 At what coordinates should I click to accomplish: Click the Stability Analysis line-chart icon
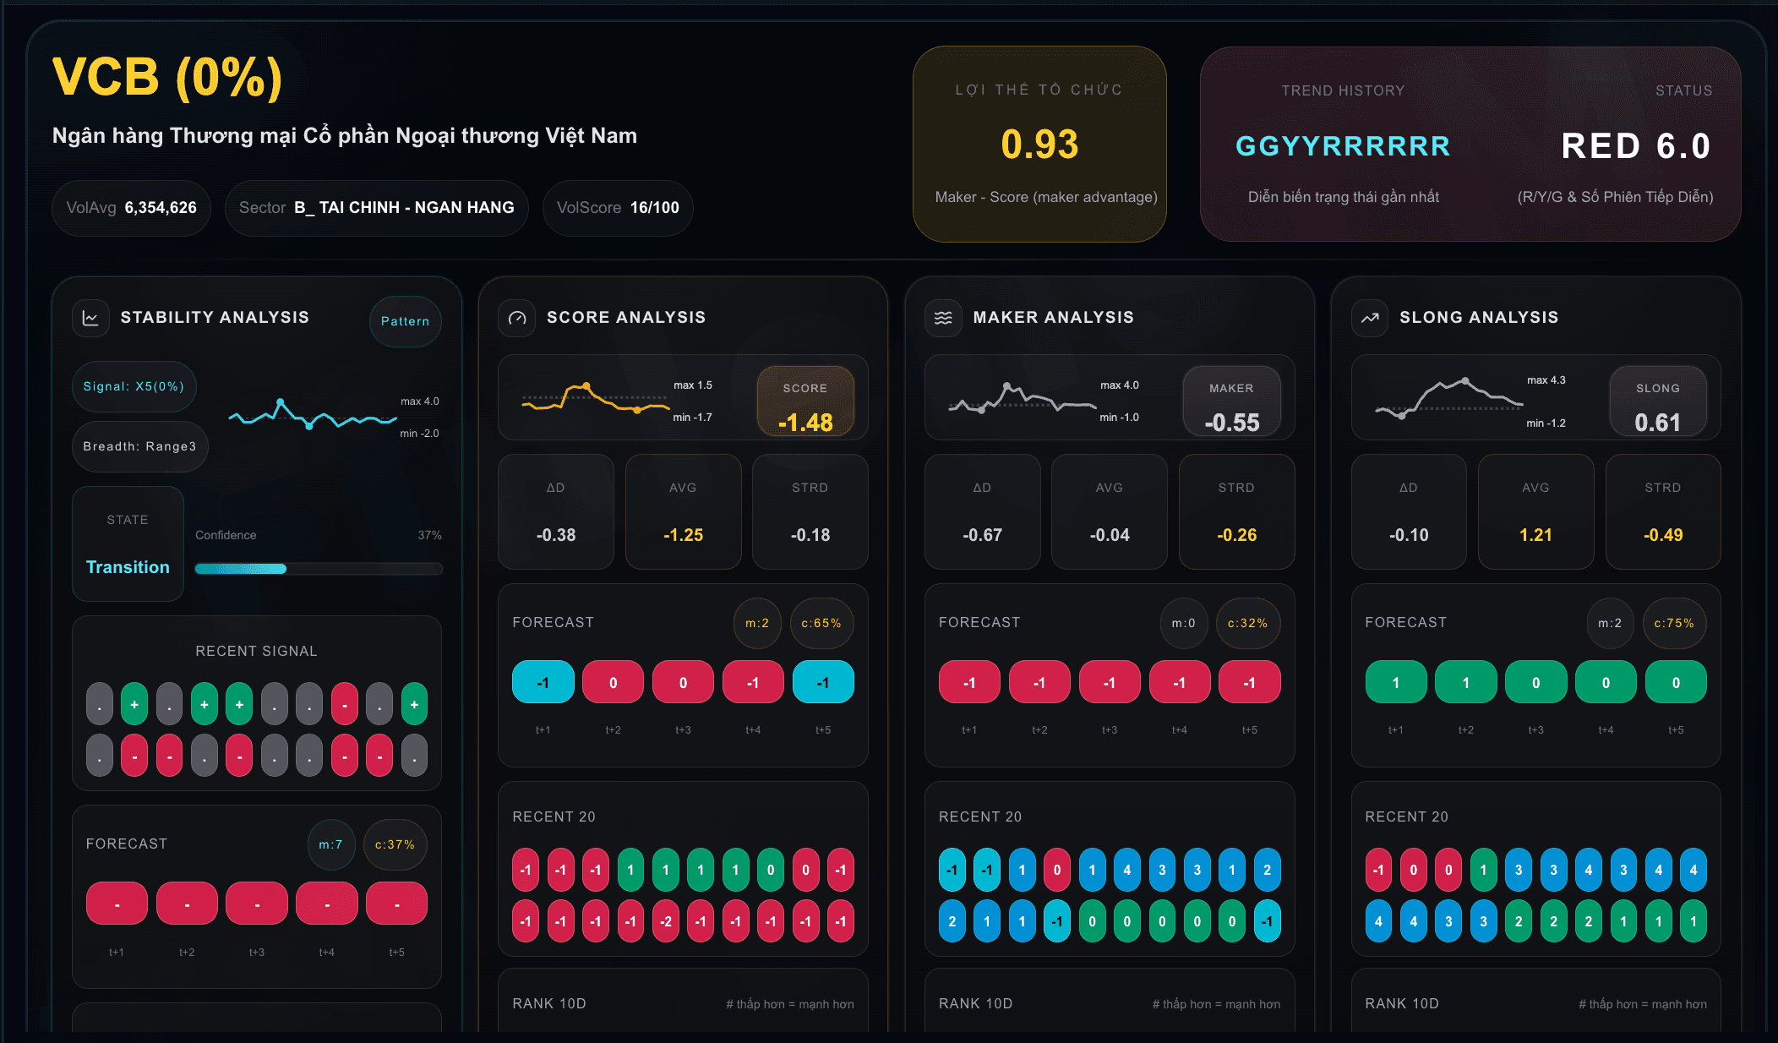click(x=90, y=318)
